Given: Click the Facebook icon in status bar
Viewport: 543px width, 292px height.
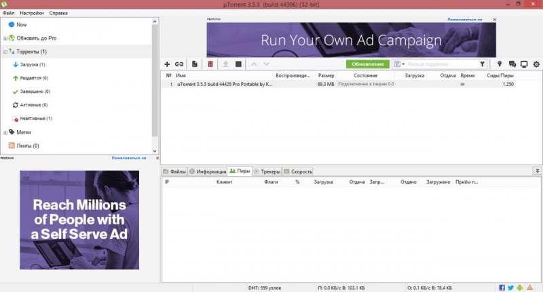Looking at the screenshot, I should [502, 287].
